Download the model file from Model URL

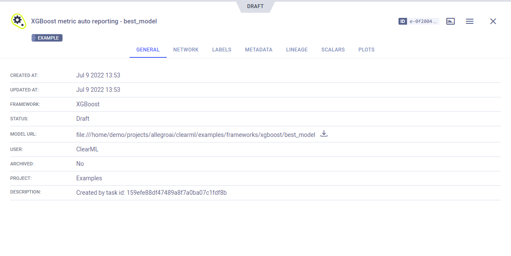(x=324, y=134)
